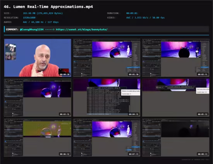Click the audio value 'AAC / 44,100 Hz / 127 Kbps'
Viewport: 213px width, 164px height.
[x=41, y=22]
